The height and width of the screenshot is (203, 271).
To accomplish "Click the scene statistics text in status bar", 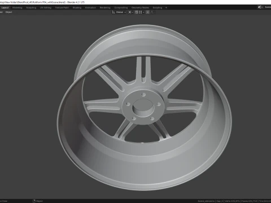I will tap(234, 201).
